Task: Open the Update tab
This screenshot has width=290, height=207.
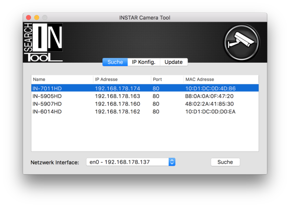Action: tap(174, 62)
